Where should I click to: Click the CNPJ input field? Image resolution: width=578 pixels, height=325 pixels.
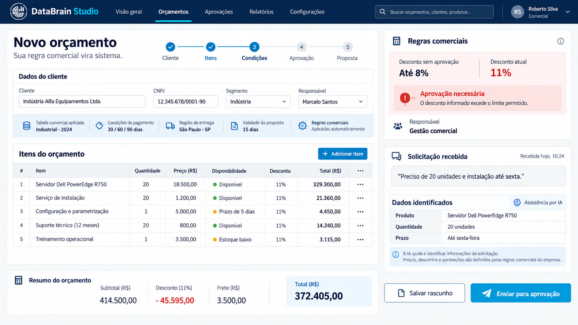click(186, 102)
